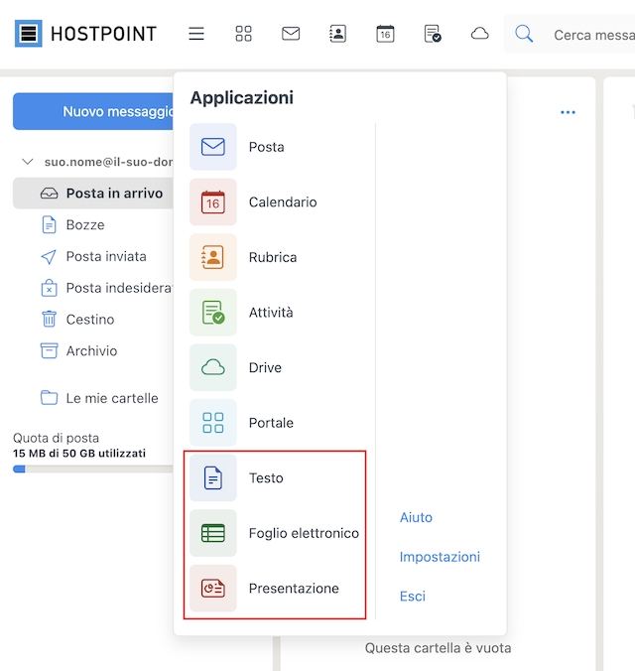The image size is (635, 671).
Task: Open address book icon in top bar
Action: pos(337,34)
